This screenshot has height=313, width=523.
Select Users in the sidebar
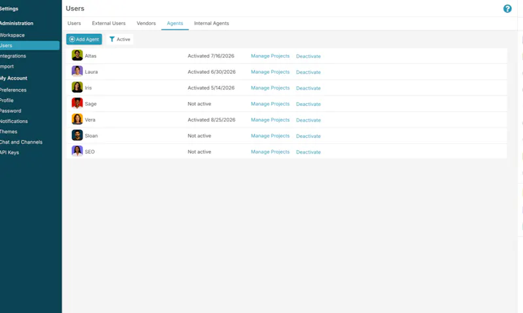coord(29,45)
